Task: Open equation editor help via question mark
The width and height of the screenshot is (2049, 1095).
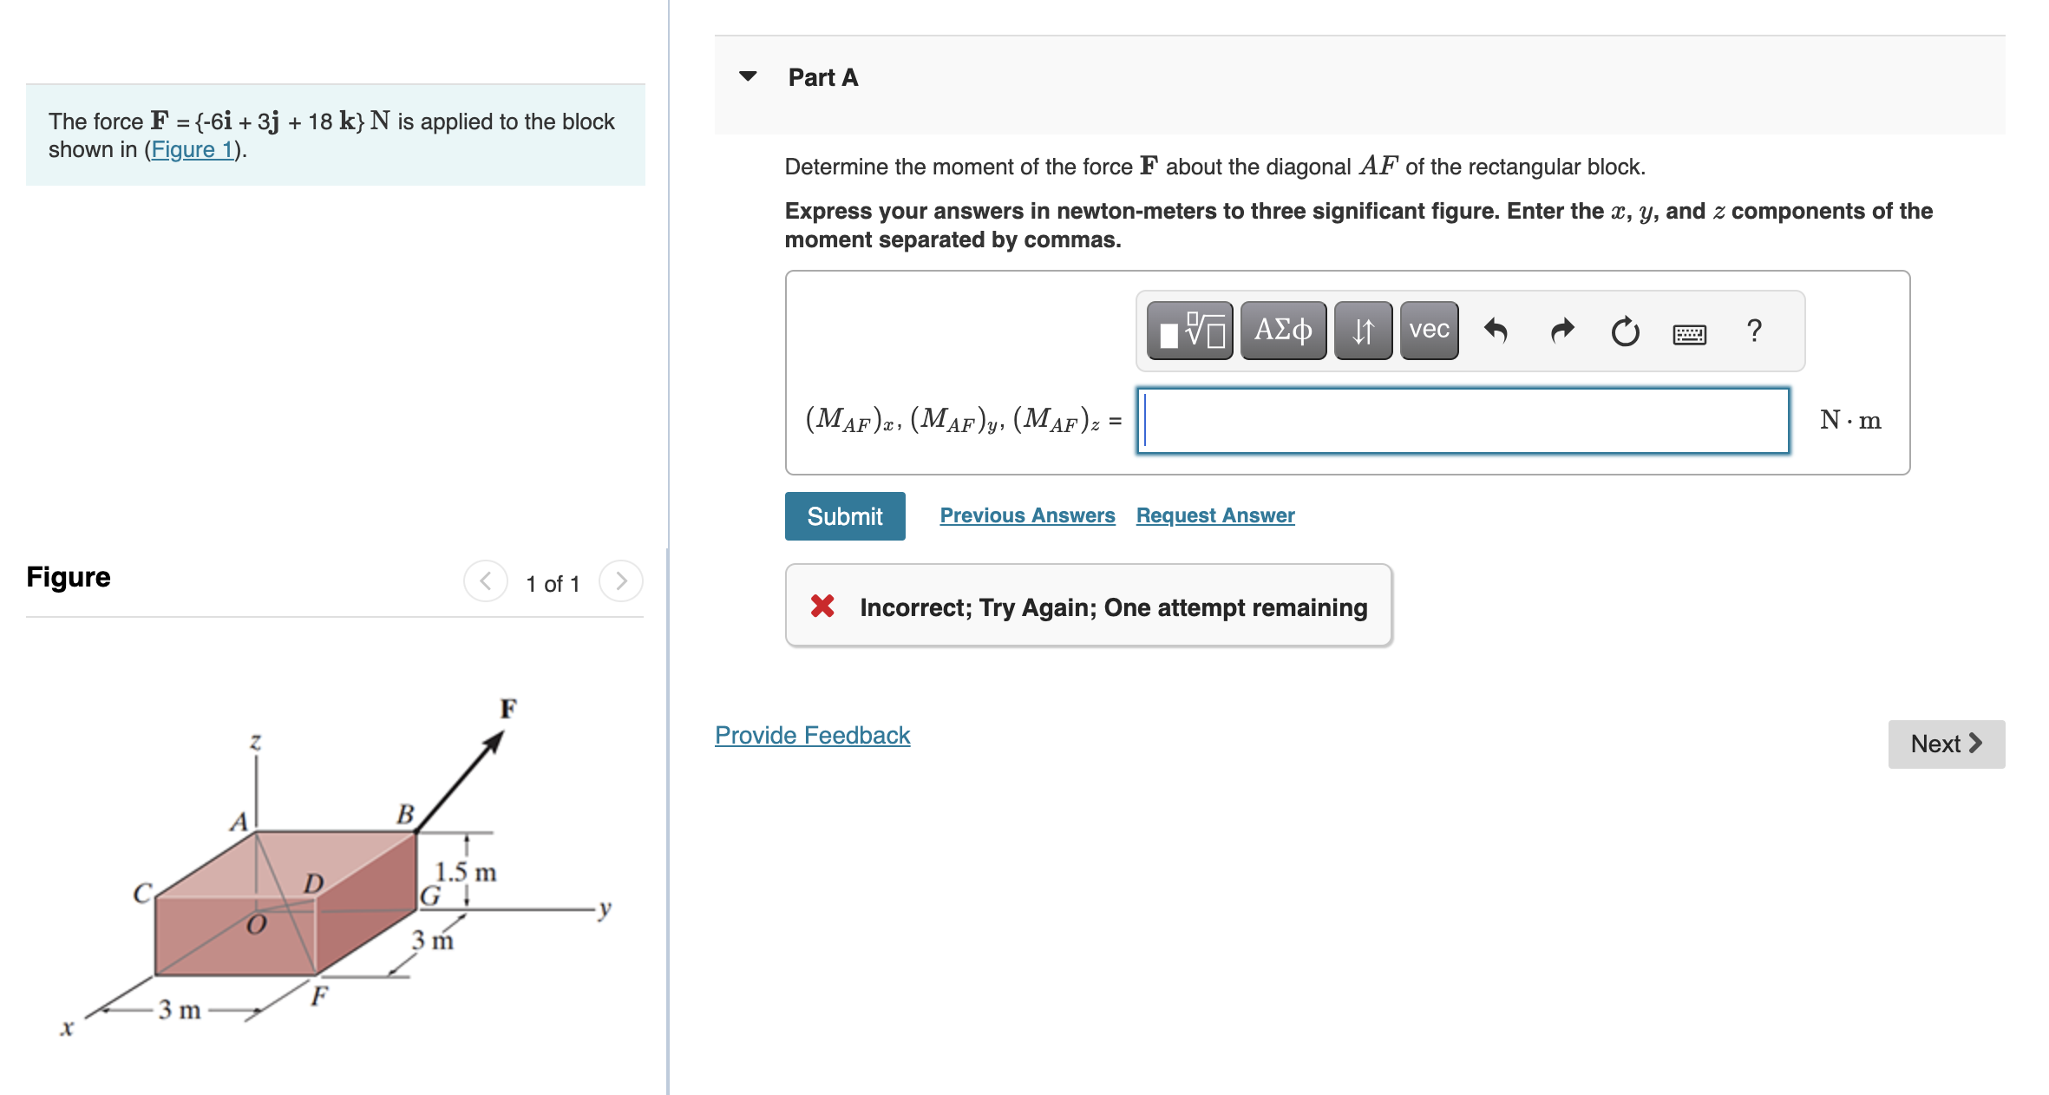Action: coord(1753,331)
